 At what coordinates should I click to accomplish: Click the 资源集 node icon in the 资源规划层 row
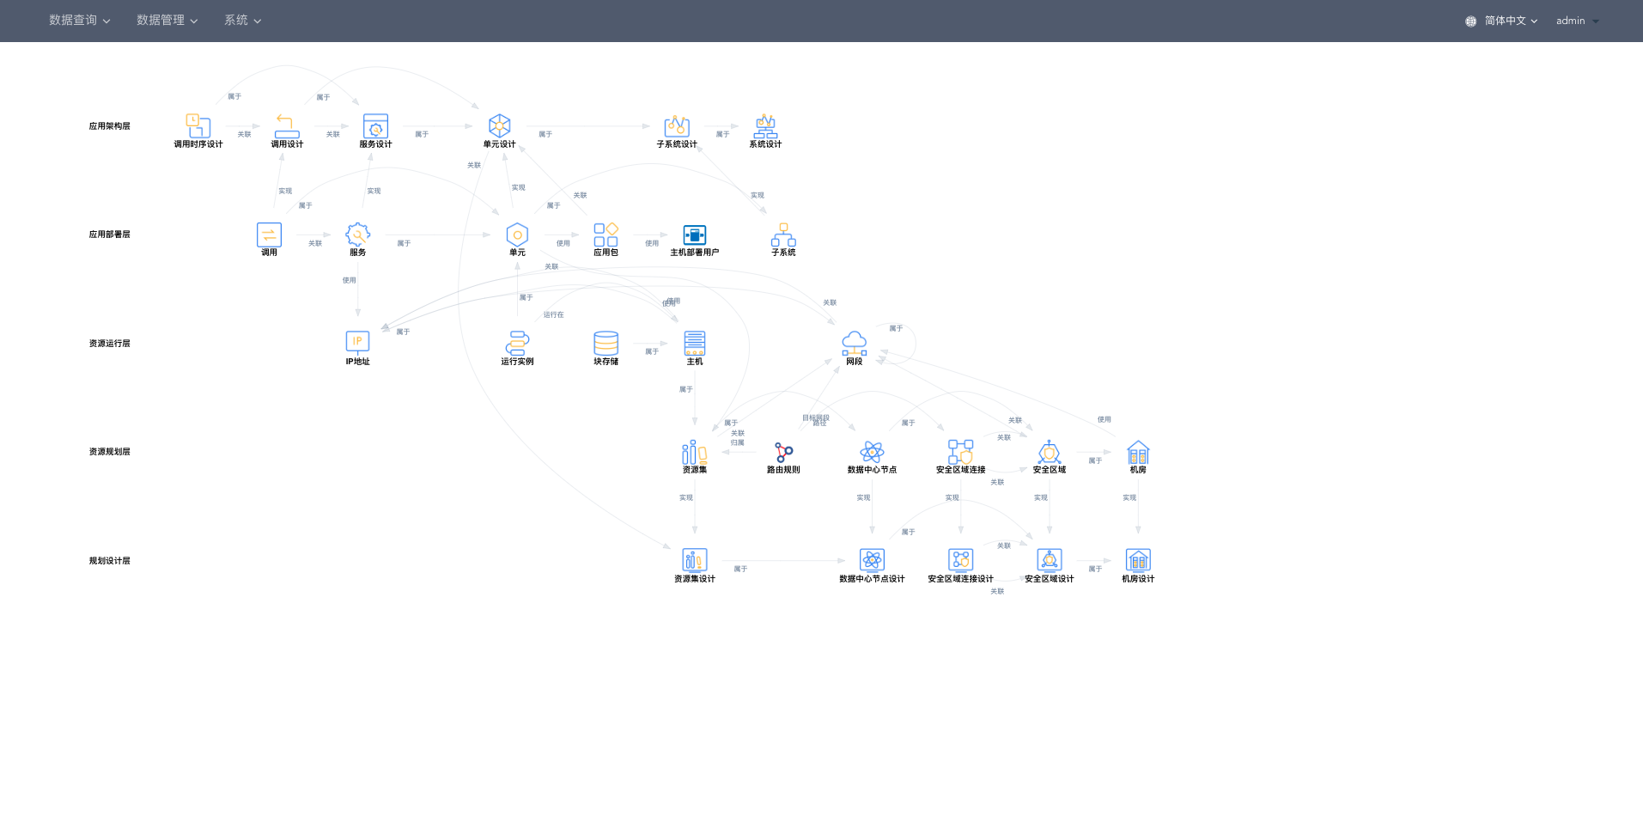click(694, 452)
